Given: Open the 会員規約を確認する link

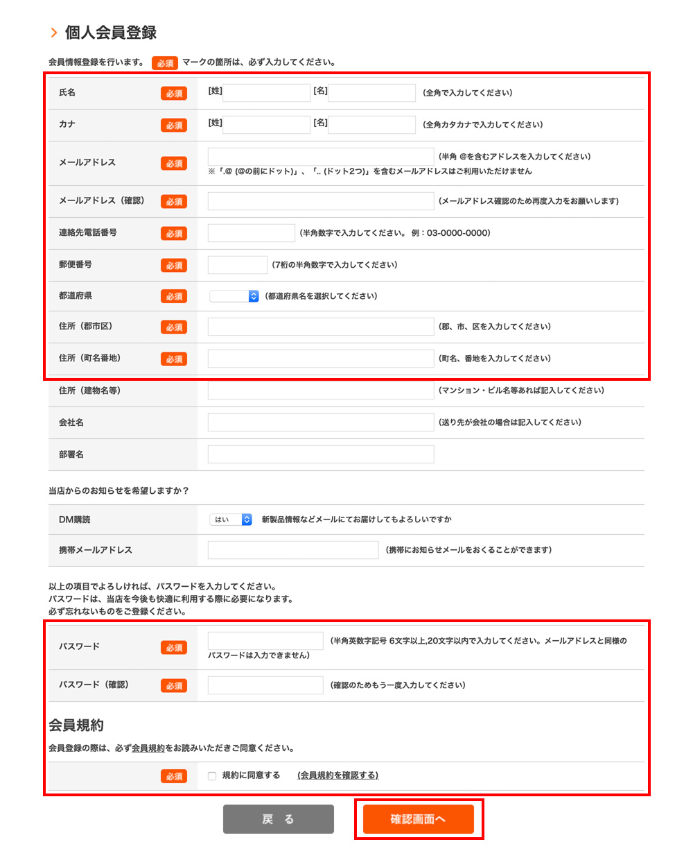Looking at the screenshot, I should (337, 775).
